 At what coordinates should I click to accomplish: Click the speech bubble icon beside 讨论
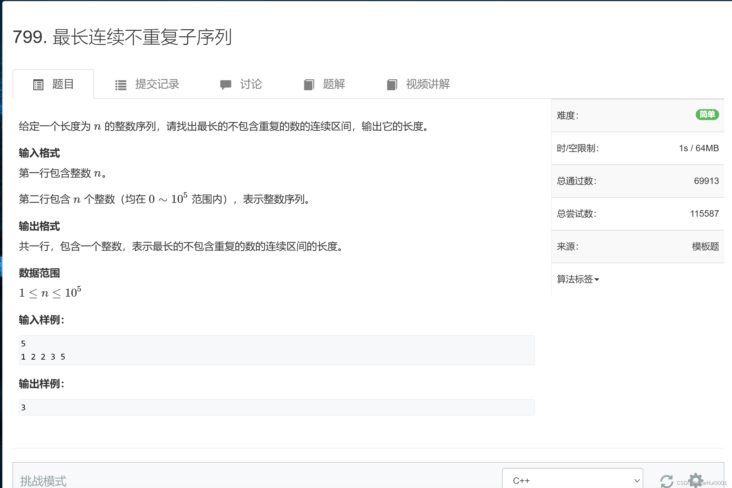225,85
